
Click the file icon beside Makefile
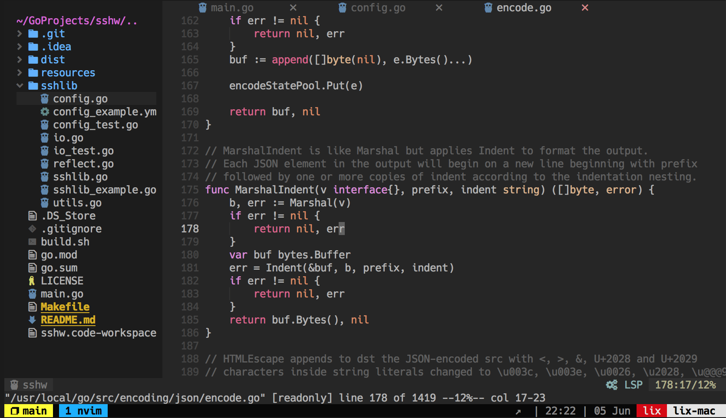point(33,307)
